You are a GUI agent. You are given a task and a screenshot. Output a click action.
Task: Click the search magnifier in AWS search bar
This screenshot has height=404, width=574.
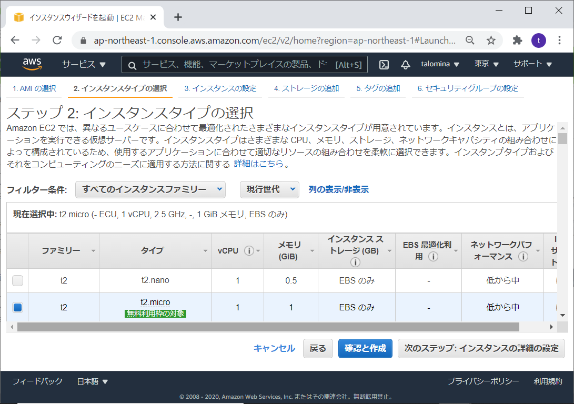point(132,66)
